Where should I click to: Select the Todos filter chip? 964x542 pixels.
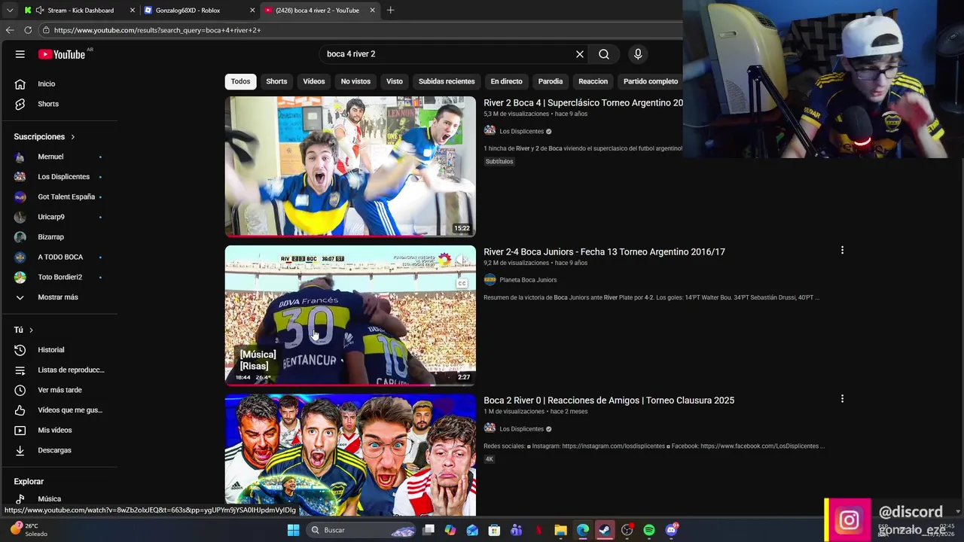(x=240, y=81)
